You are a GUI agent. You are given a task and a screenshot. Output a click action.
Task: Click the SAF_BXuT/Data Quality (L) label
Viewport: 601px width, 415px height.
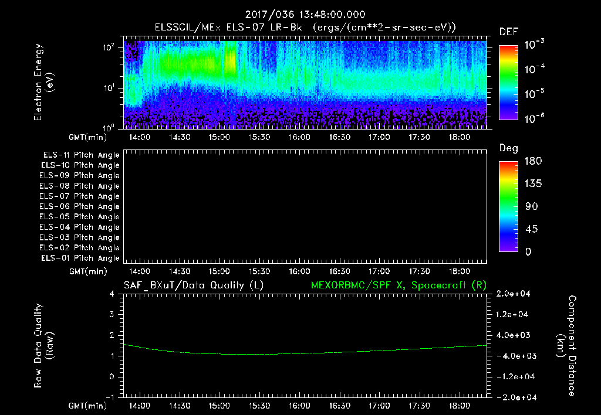194,285
